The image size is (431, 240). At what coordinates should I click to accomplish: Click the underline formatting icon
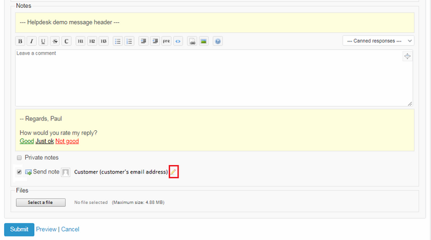[43, 41]
